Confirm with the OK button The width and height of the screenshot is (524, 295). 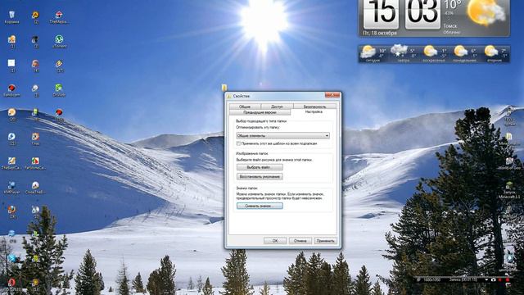[275, 241]
